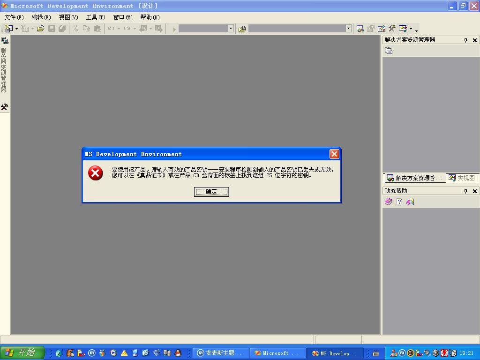Click the media player quick launch icon

tap(113, 353)
